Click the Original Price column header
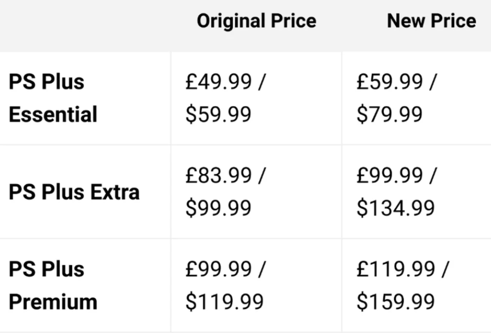The image size is (491, 333). point(256,21)
